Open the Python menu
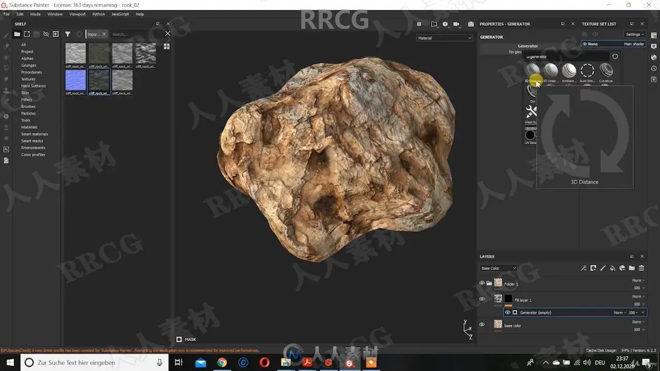This screenshot has width=660, height=371. [x=98, y=14]
